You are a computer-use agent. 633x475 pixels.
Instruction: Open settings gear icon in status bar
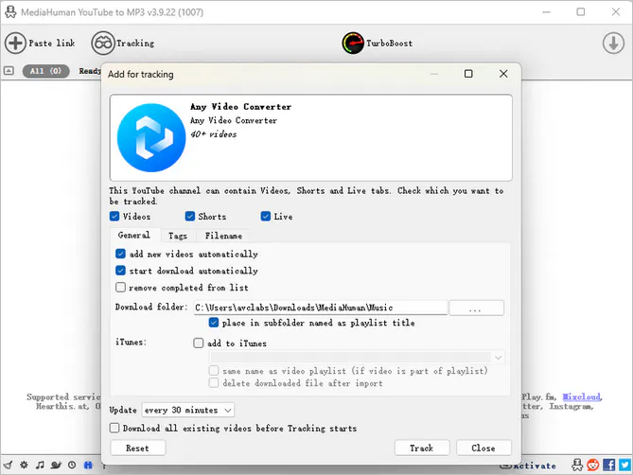tap(25, 465)
